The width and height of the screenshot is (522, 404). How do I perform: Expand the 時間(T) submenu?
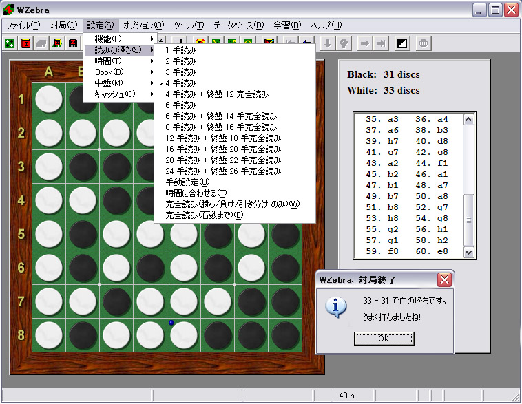click(x=120, y=61)
